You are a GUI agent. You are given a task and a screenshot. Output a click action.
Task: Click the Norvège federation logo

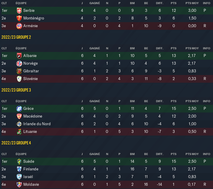[x=19, y=63]
